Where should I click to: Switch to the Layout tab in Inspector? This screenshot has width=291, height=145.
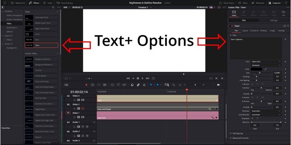tap(245, 31)
